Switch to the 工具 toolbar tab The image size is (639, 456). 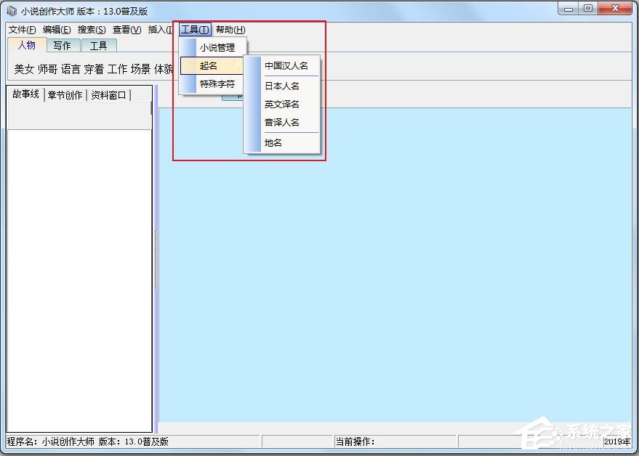pyautogui.click(x=99, y=46)
